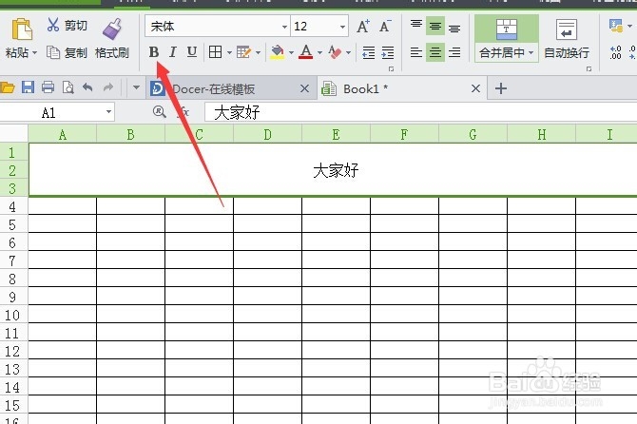Click the increase decimal places icon
Screen dimensions: 637x424
[x=615, y=52]
